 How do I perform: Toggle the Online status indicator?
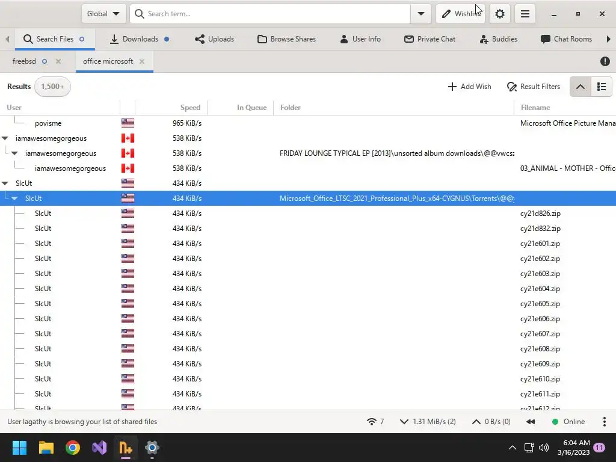coord(568,422)
